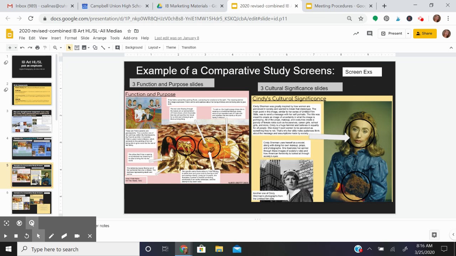Open the new slide dropdown arrow
This screenshot has height=256, width=456.
(x=15, y=48)
